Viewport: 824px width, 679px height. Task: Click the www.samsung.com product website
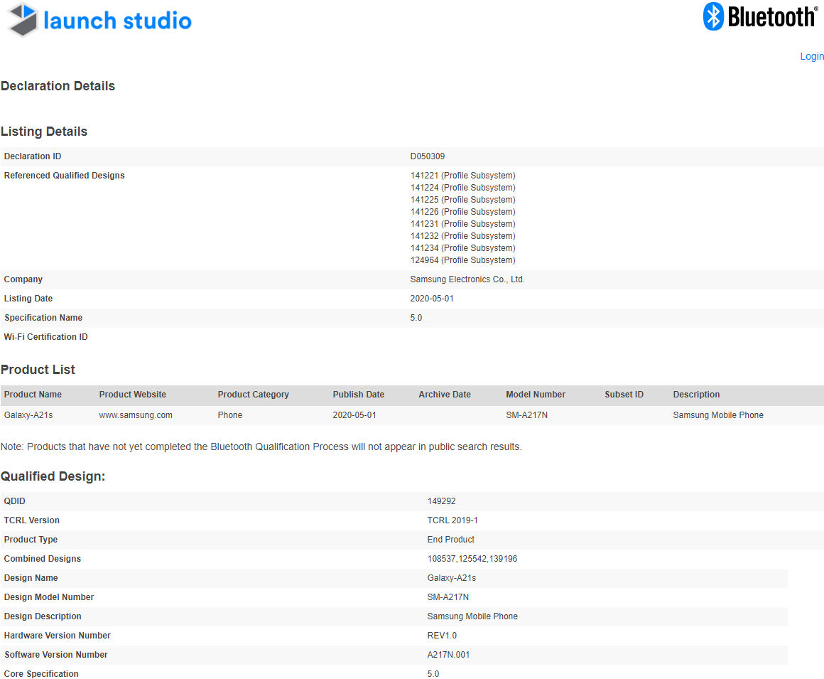click(x=136, y=415)
